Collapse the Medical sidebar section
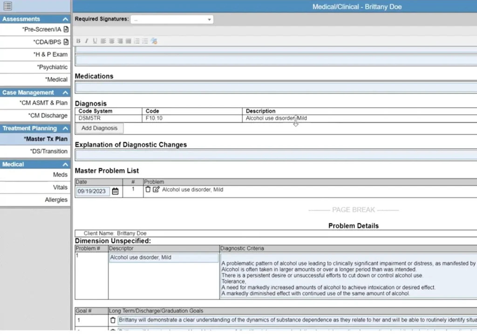The image size is (477, 334). point(65,164)
